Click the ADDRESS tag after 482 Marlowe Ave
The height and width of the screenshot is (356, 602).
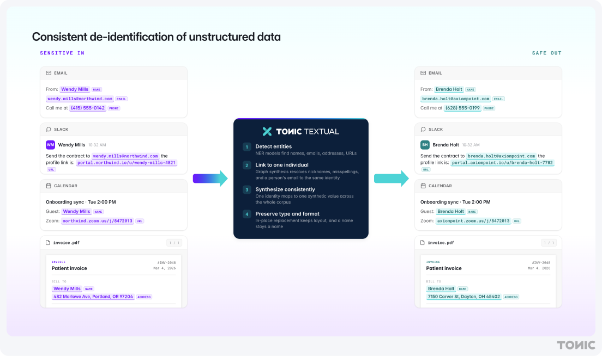pos(144,297)
